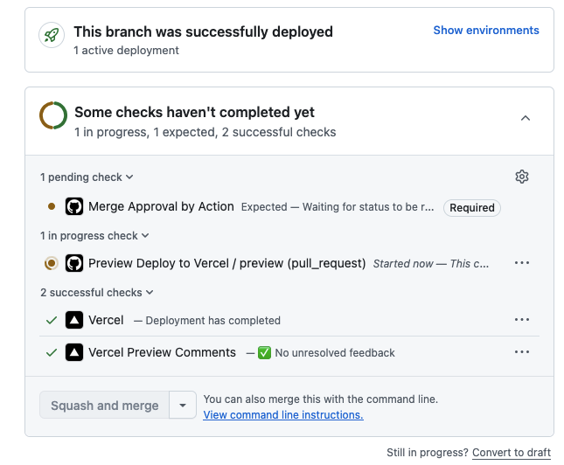Image resolution: width=564 pixels, height=465 pixels.
Task: Click the Squash and merge button
Action: click(105, 406)
